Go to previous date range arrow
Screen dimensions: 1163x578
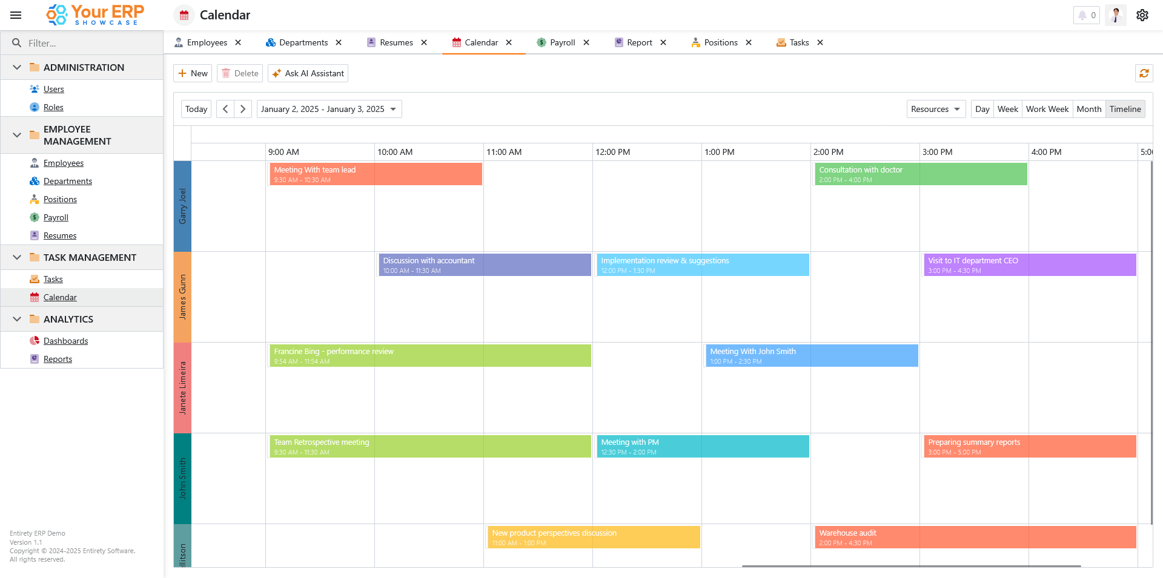pos(225,109)
